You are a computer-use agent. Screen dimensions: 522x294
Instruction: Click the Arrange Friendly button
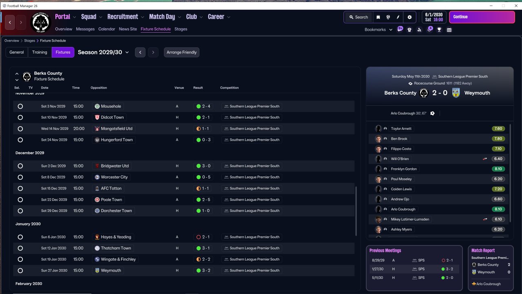pyautogui.click(x=181, y=52)
